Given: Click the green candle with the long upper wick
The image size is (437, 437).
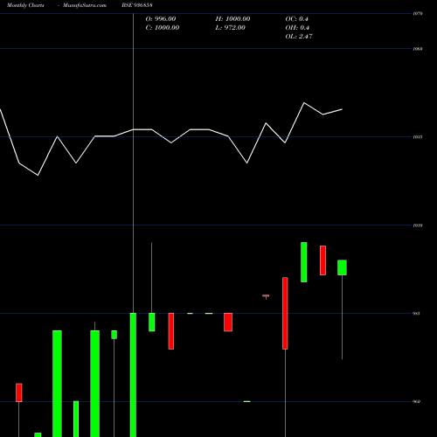Looking at the screenshot, I should click(x=152, y=322).
